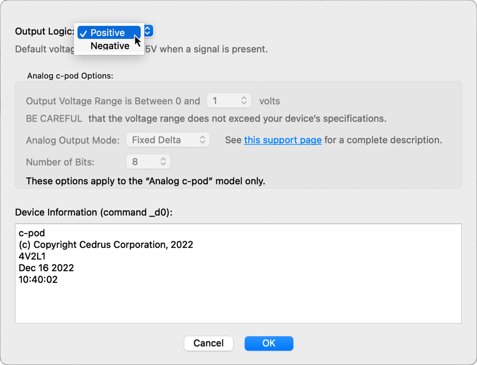The height and width of the screenshot is (365, 477).
Task: Click the chevron icon on Fixed Delta popup
Action: (x=202, y=140)
